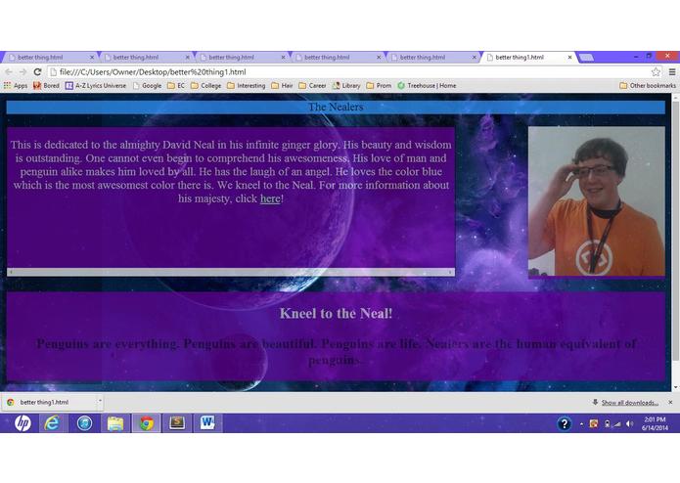Expand the Interesting bookmarks folder
The image size is (680, 483).
(x=246, y=86)
